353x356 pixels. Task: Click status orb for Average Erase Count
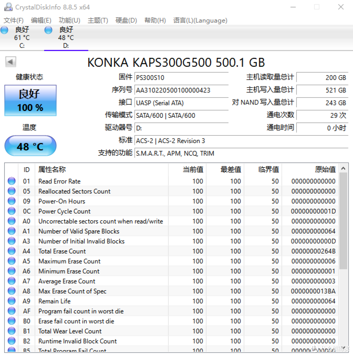[11, 281]
